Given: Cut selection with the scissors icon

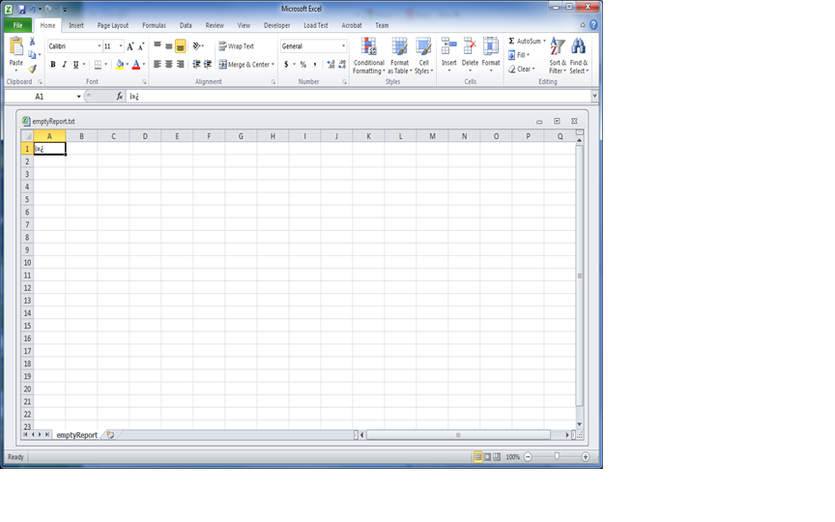Looking at the screenshot, I should (33, 42).
